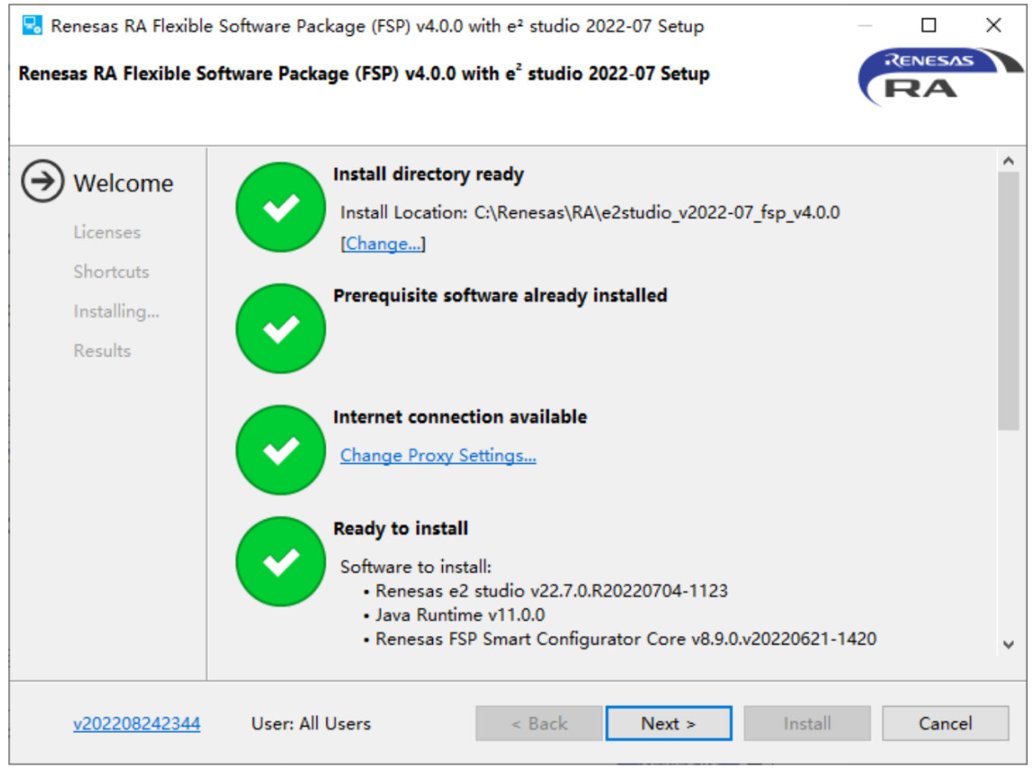This screenshot has width=1033, height=768.
Task: Click green check beside Internet connection available
Action: tap(281, 450)
